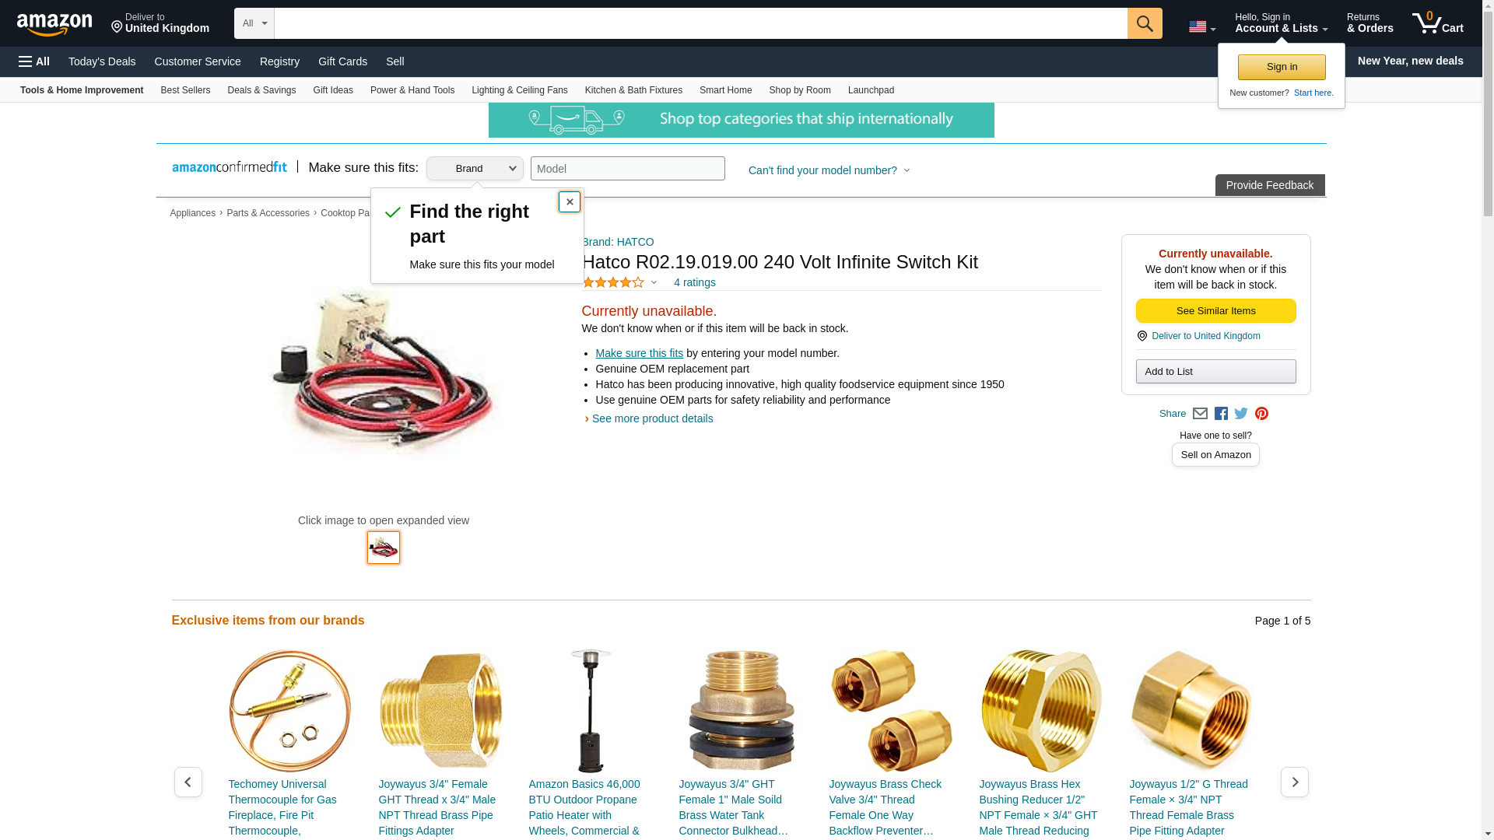Open the shopping cart icon
This screenshot has height=840, width=1494.
[1438, 23]
